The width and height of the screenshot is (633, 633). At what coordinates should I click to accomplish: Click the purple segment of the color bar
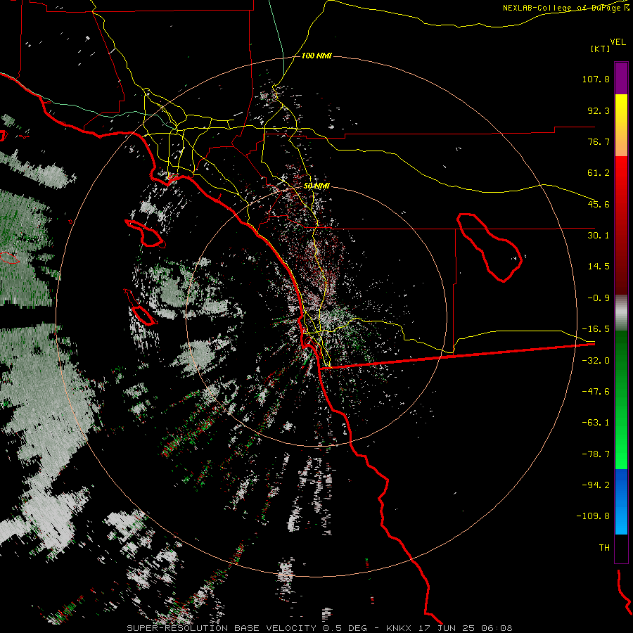click(621, 78)
